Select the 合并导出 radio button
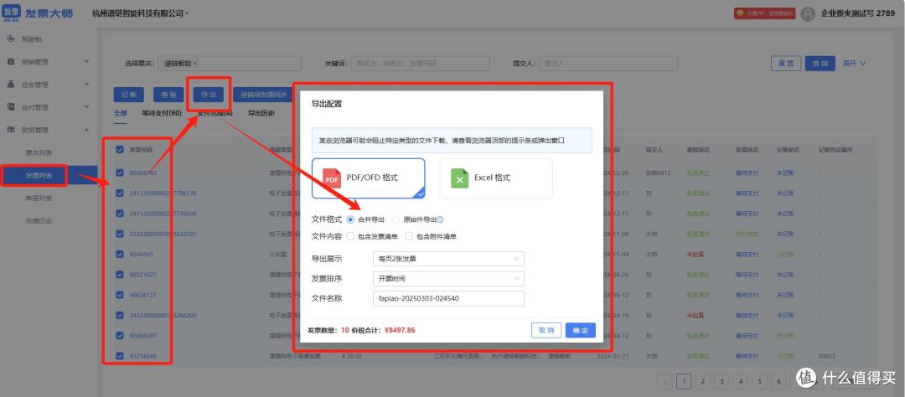The height and width of the screenshot is (397, 905). click(x=350, y=219)
